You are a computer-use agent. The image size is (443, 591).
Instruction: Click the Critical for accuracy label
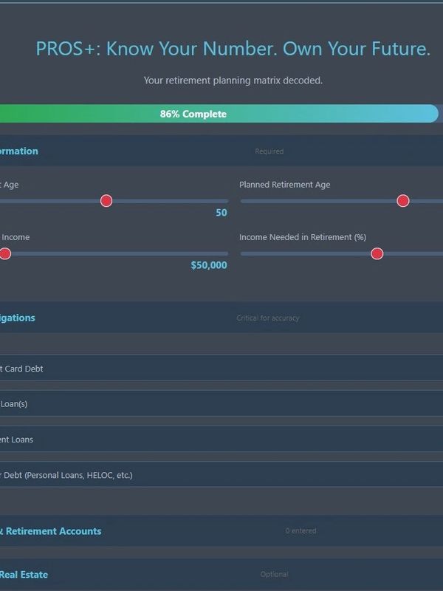click(267, 318)
